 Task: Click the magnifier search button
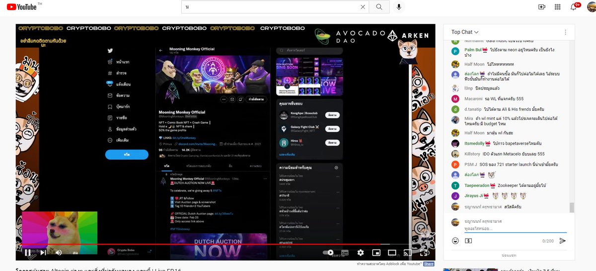[x=379, y=7]
